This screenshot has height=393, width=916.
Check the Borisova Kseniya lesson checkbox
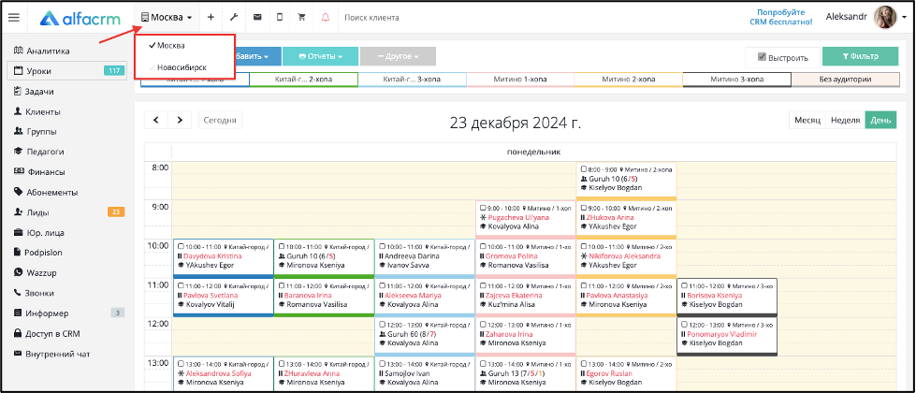tap(685, 286)
